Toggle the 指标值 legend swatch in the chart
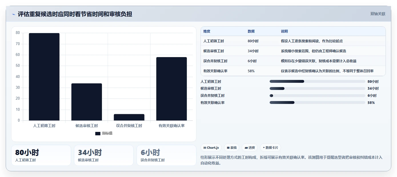The width and height of the screenshot is (397, 177). [x=98, y=134]
